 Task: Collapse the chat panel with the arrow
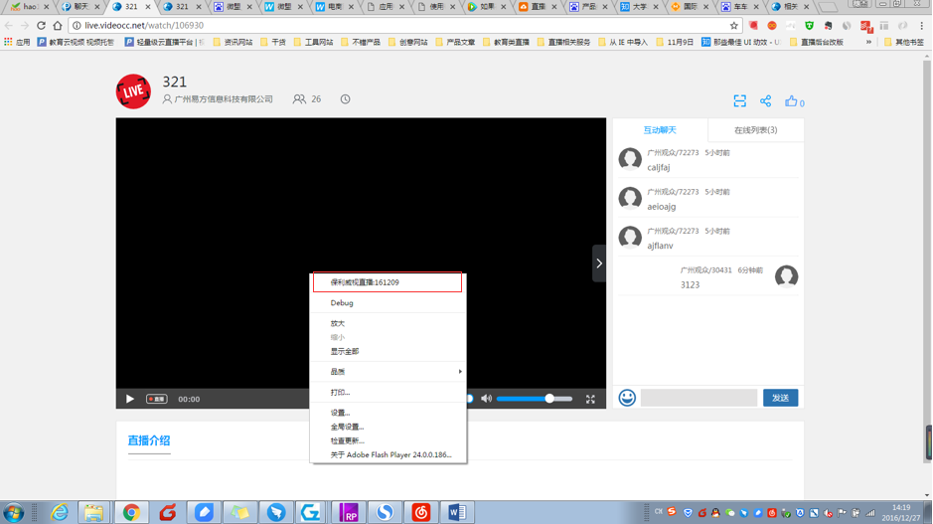(x=599, y=263)
